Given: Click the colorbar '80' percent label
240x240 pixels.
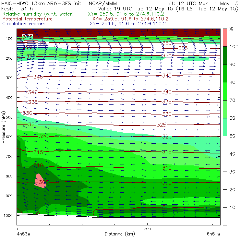Looking at the screenshot, I should point(232,82).
